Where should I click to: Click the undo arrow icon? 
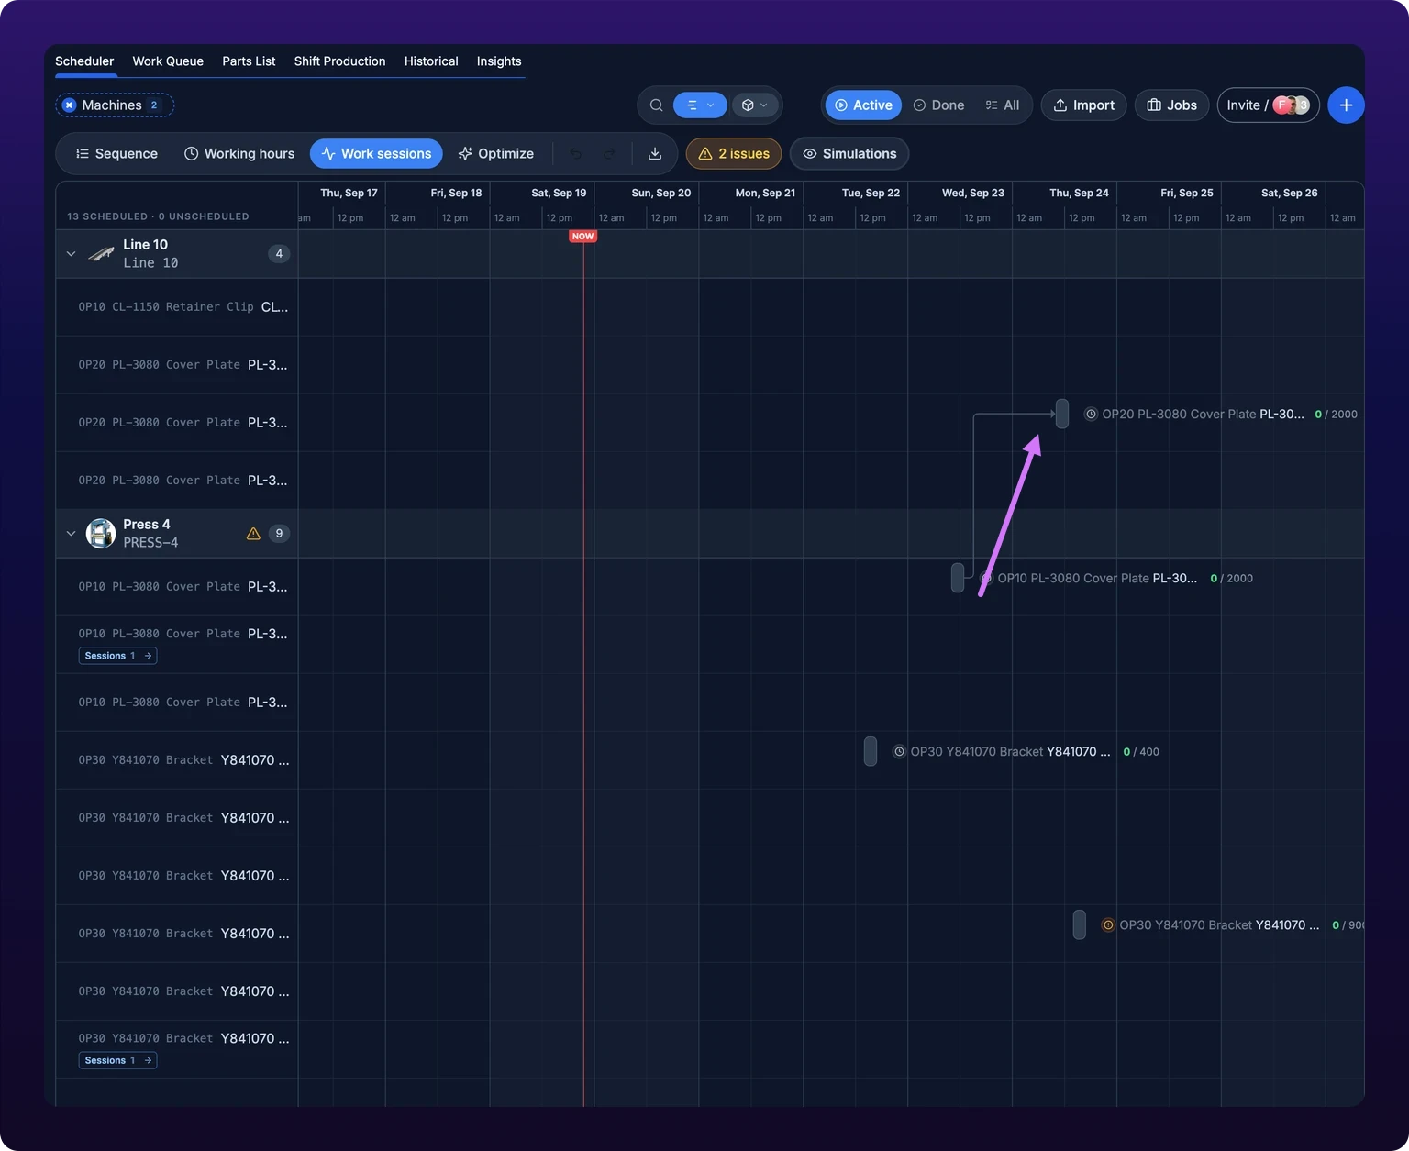coord(576,154)
